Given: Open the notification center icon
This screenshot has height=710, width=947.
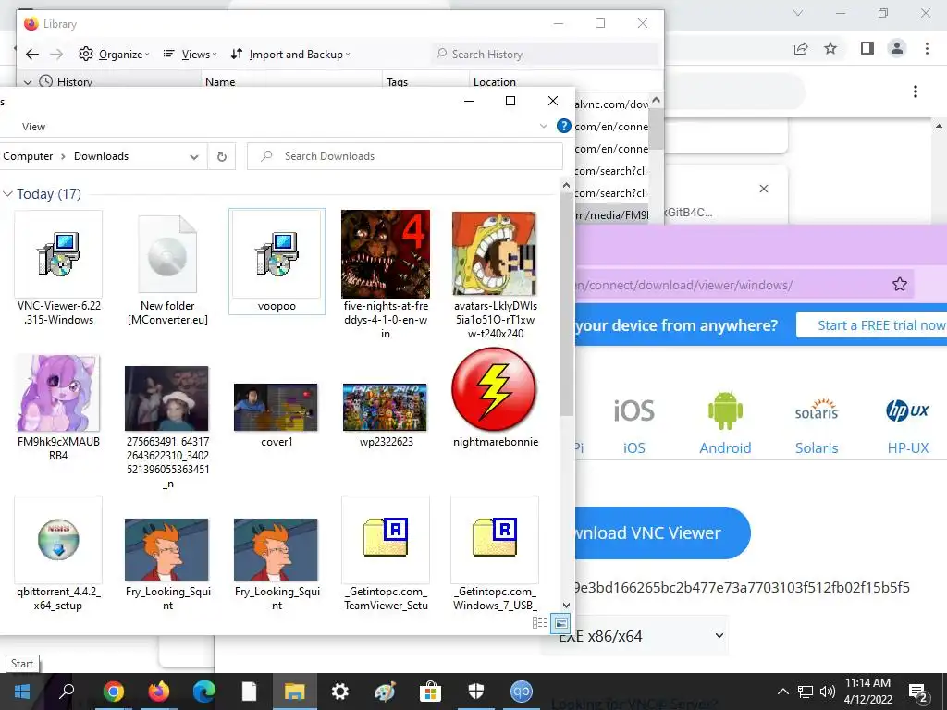Looking at the screenshot, I should (918, 692).
